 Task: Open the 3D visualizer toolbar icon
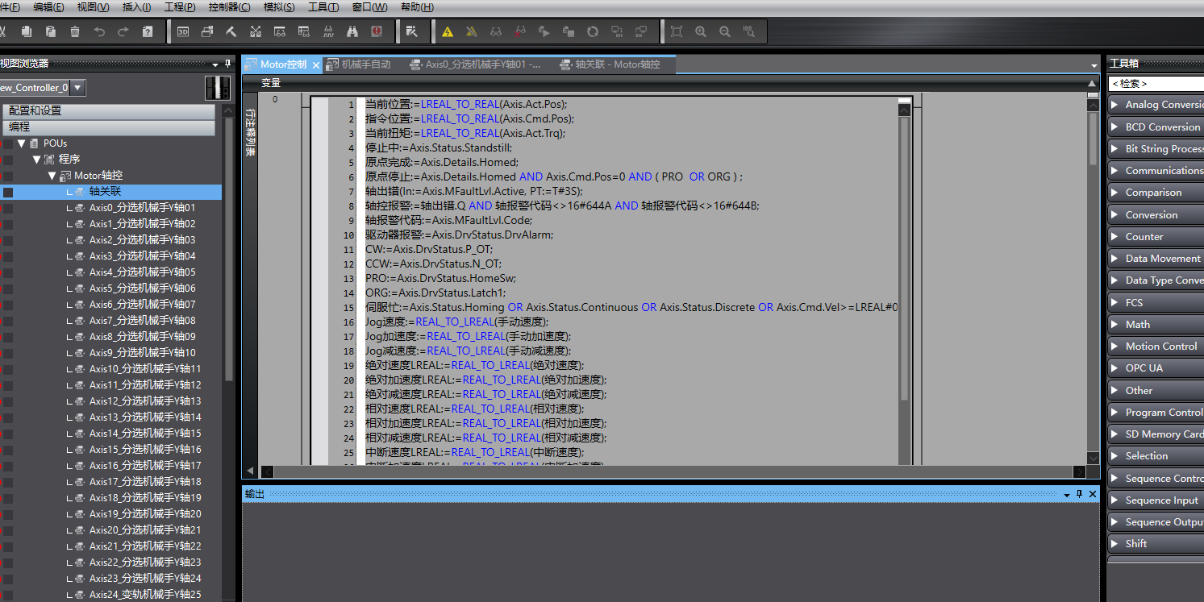[183, 31]
